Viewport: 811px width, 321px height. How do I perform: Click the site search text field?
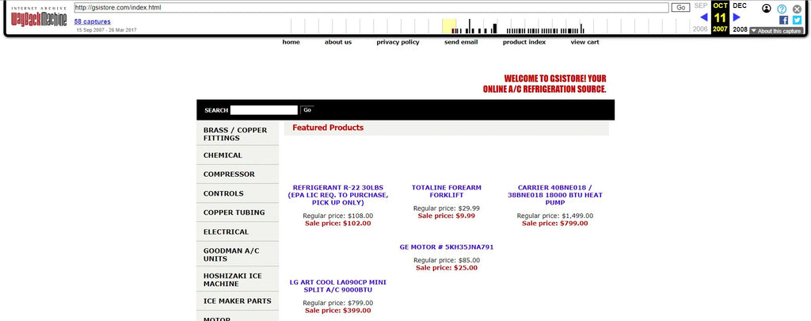264,110
